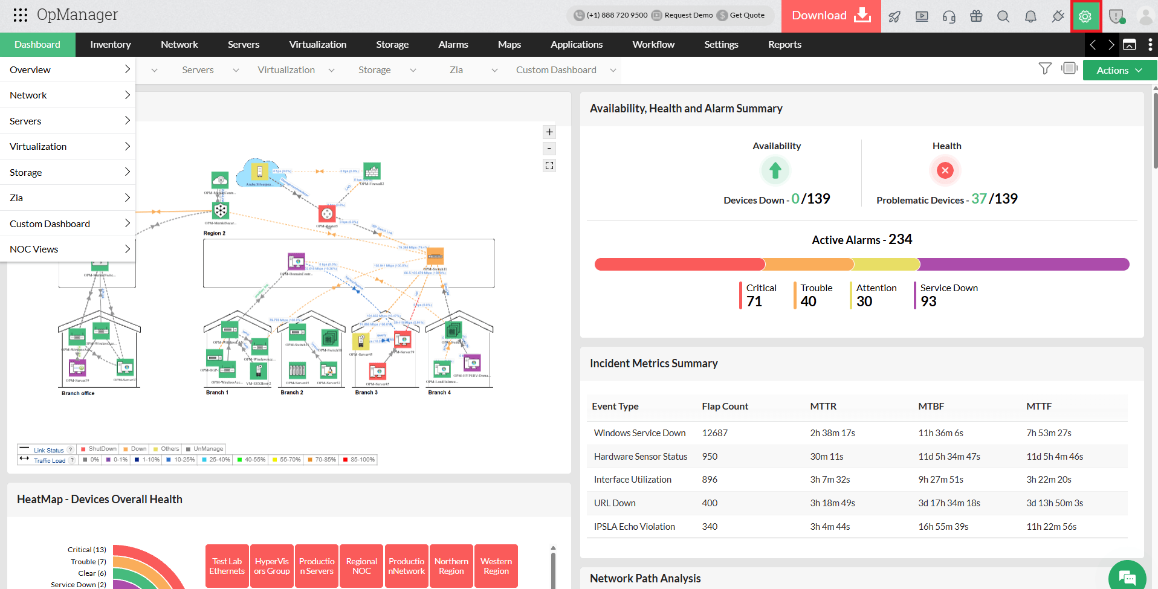The width and height of the screenshot is (1158, 589).
Task: Expand Network in the side menu
Action: (x=68, y=95)
